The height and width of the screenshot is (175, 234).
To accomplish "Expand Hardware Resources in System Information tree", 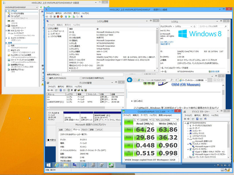I will (49, 32).
